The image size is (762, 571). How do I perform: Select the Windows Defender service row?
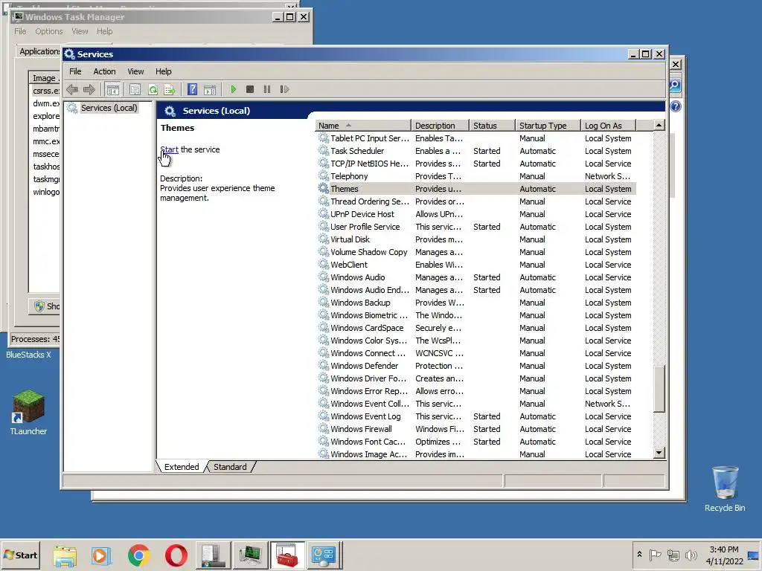click(x=476, y=366)
